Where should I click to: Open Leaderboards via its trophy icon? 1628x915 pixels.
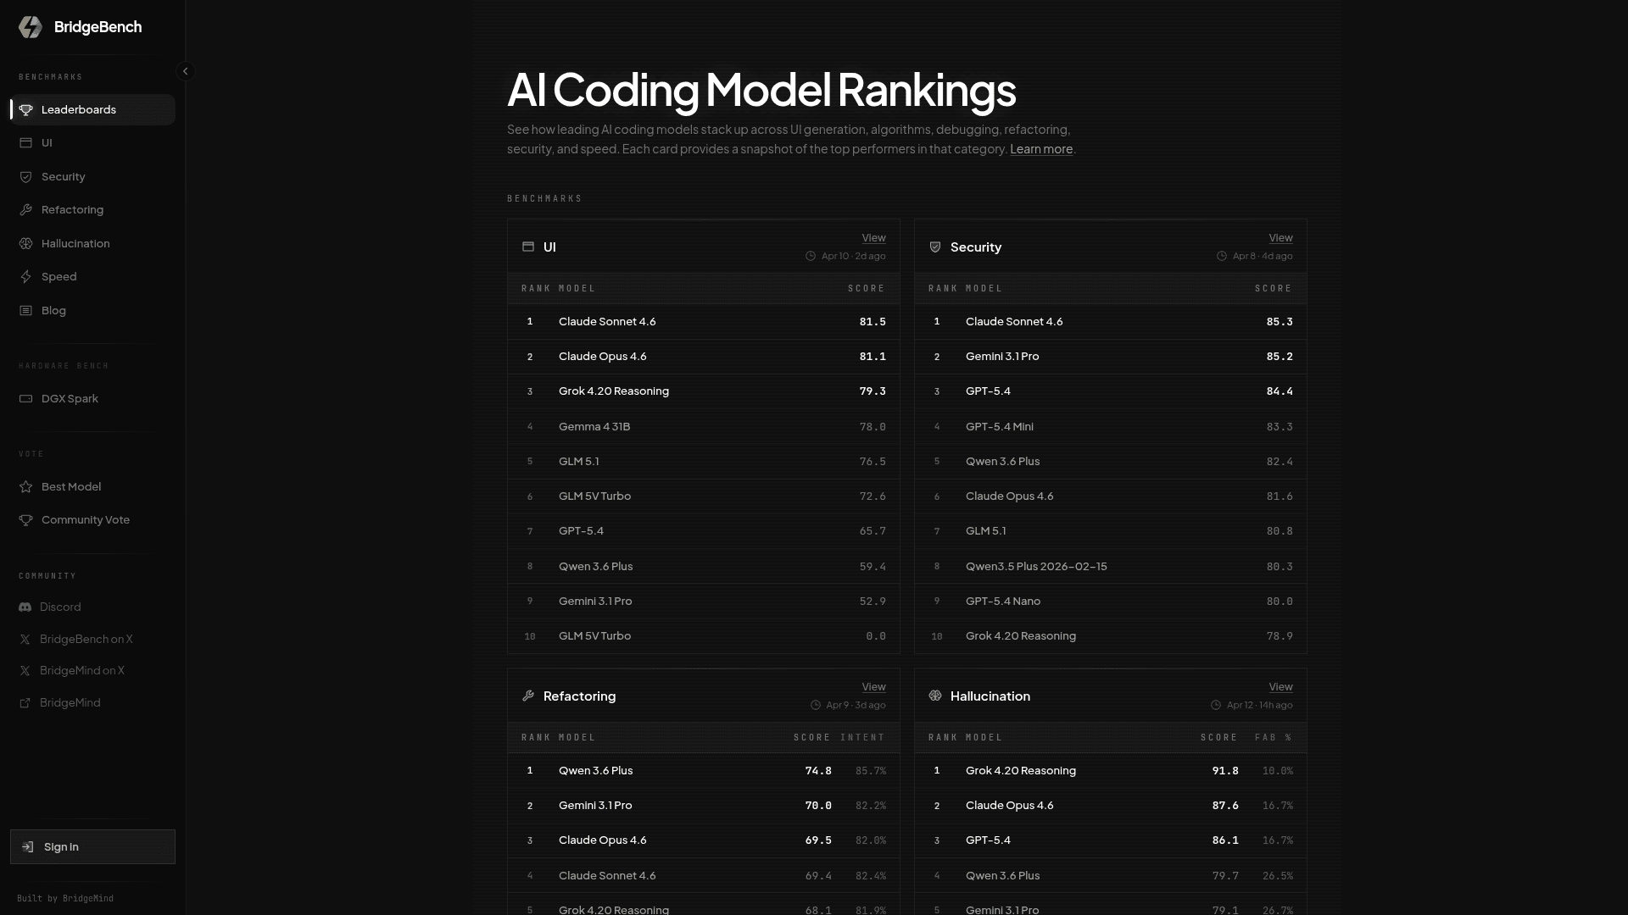tap(26, 110)
